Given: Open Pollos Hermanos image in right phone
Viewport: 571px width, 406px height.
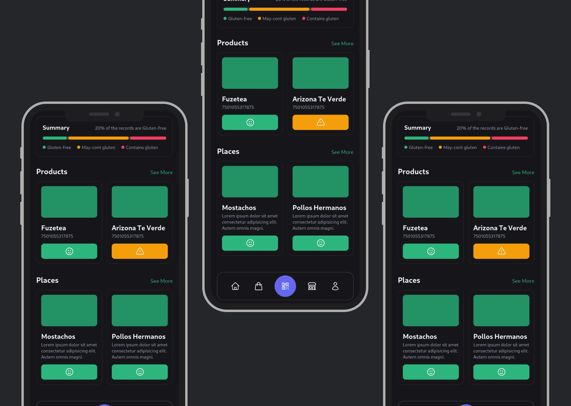Looking at the screenshot, I should pos(501,310).
